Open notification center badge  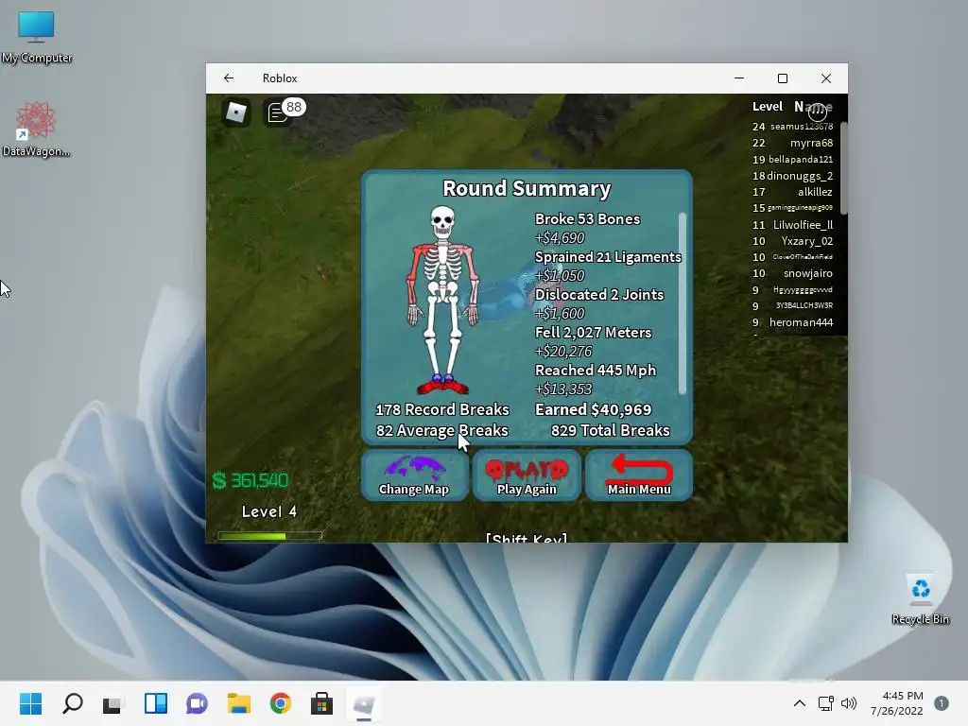tap(941, 703)
